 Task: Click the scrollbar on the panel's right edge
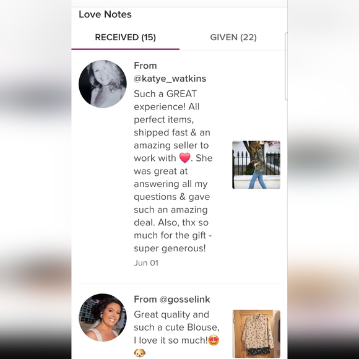point(286,66)
